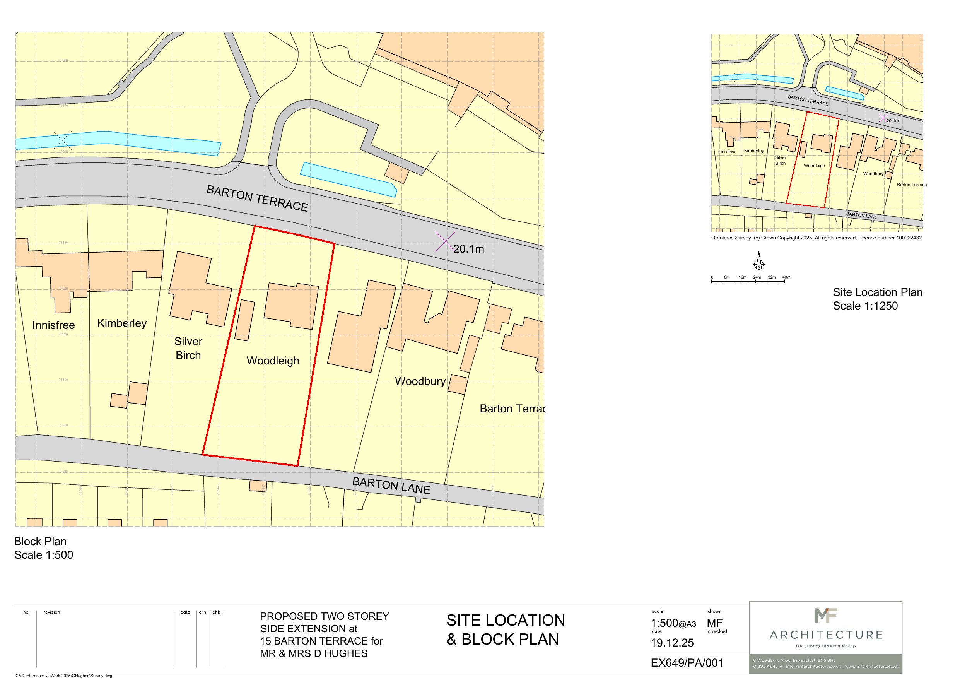The image size is (960, 679).
Task: Click the crossed marker on the left blue pond
Action: point(62,140)
